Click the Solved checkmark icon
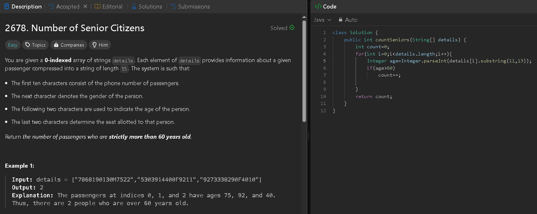This screenshot has width=537, height=214. tap(292, 28)
